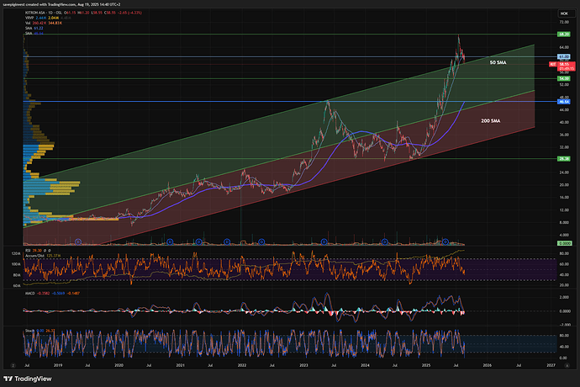Click the green 54.00 price label

click(562, 78)
